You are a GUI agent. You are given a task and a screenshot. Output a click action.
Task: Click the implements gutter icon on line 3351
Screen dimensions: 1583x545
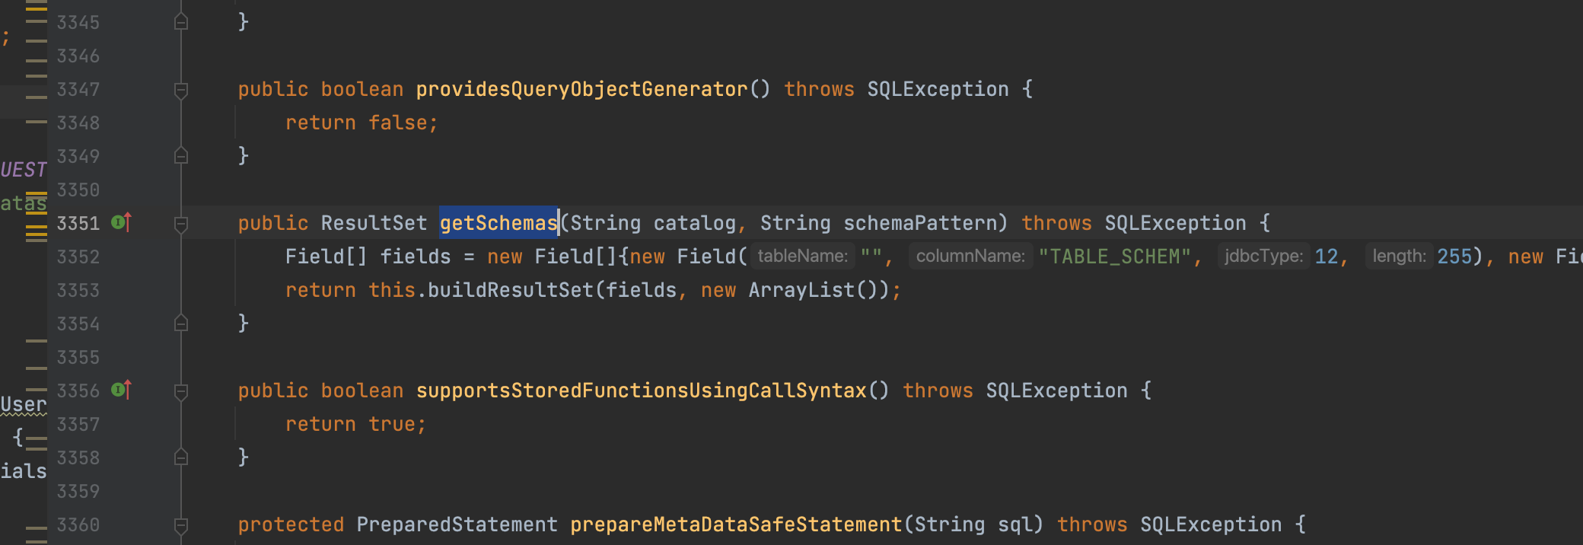(x=122, y=222)
